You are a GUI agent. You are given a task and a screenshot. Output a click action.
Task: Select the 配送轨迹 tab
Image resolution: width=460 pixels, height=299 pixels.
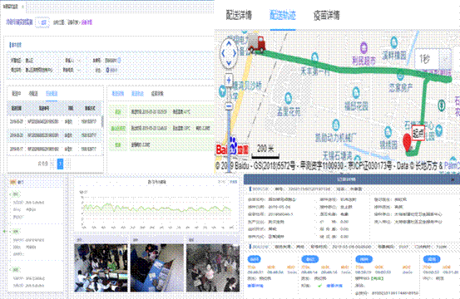283,15
